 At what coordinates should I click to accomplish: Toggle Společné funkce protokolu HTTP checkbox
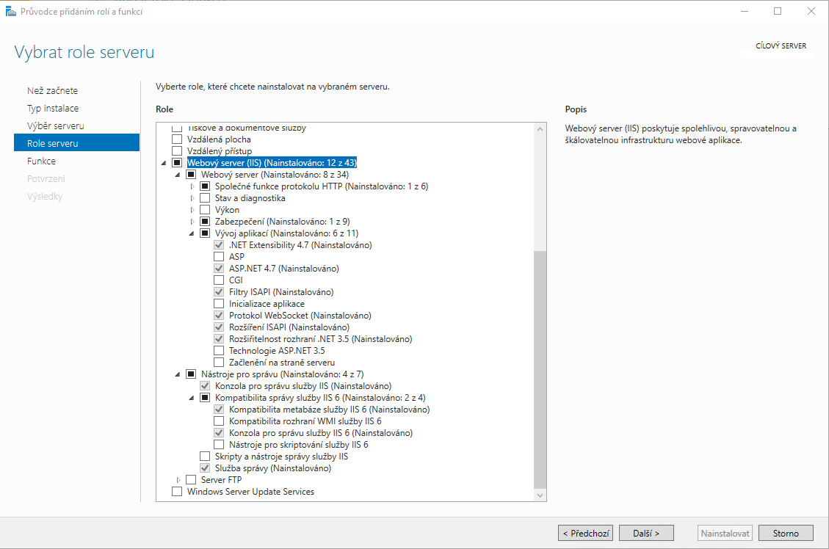tap(205, 186)
